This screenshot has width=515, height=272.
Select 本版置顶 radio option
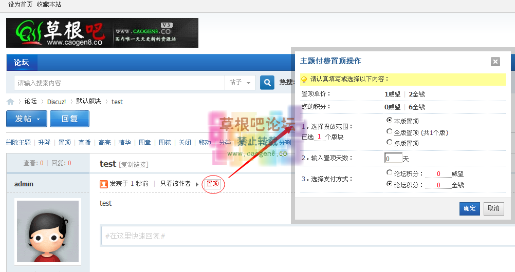pos(389,120)
